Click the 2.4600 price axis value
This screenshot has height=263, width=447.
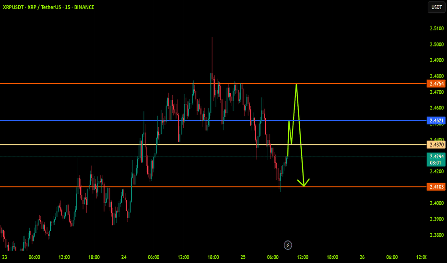click(x=437, y=108)
